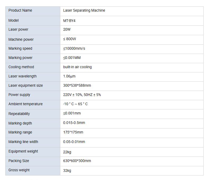Click the Marking line width label

(23, 142)
